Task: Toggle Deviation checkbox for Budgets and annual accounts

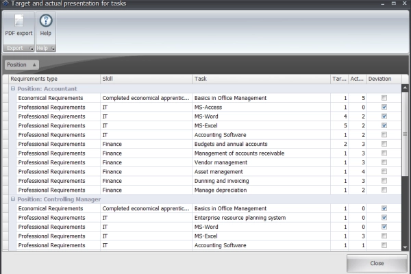Action: pos(384,144)
